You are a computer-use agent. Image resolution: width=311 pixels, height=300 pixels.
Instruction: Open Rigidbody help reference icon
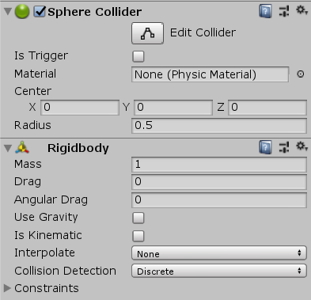click(265, 147)
